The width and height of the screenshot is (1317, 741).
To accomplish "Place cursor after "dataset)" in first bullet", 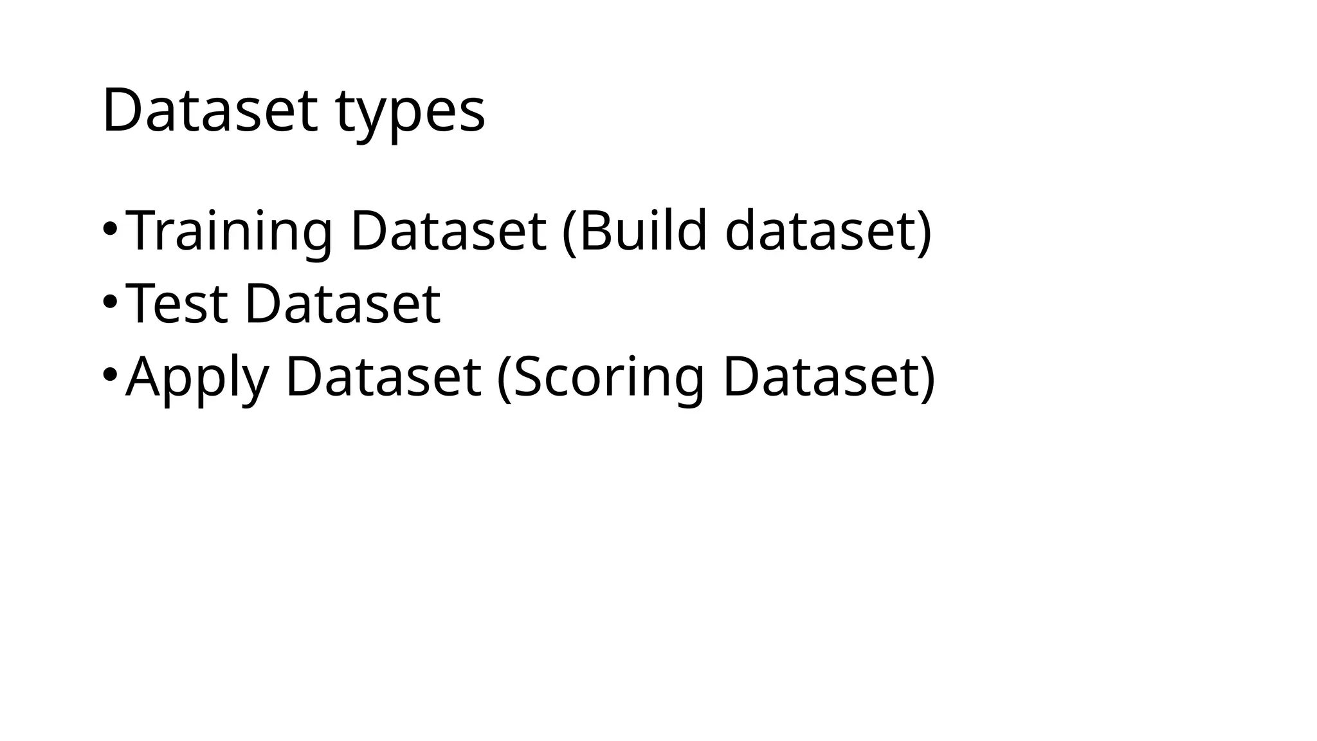I will [933, 230].
